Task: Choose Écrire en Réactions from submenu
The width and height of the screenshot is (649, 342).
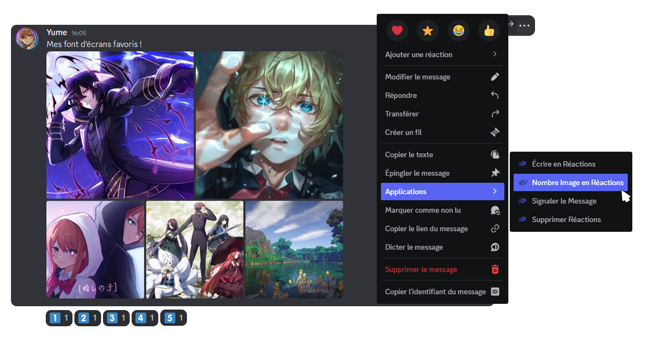Action: click(563, 164)
